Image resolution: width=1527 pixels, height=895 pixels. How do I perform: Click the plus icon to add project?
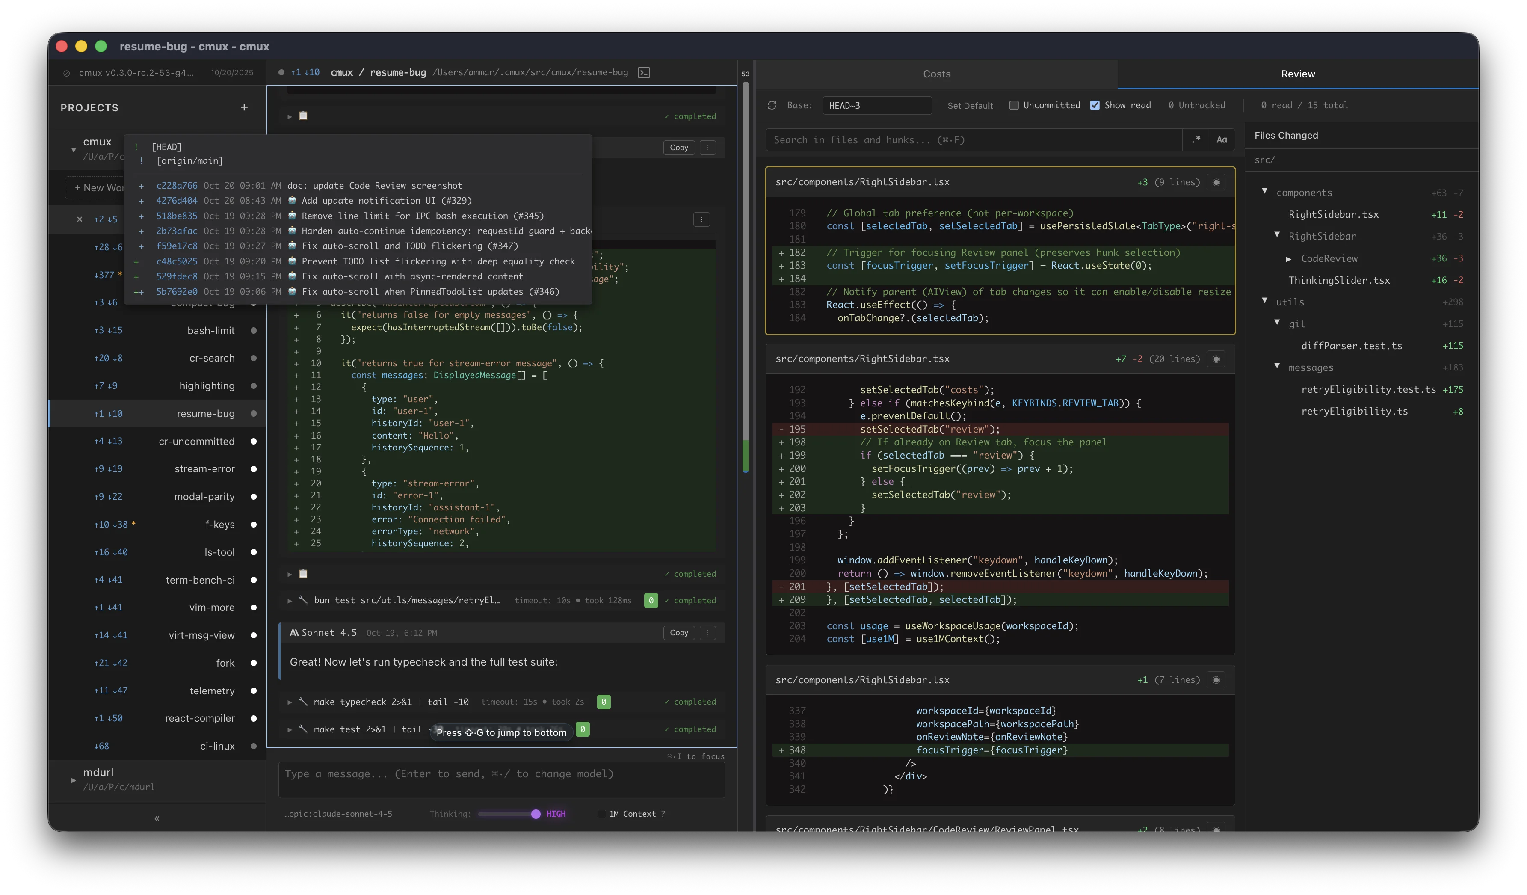[244, 107]
